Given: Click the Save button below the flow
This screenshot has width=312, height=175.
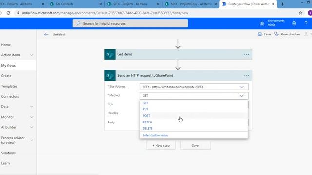Looking at the screenshot, I should [195, 146].
